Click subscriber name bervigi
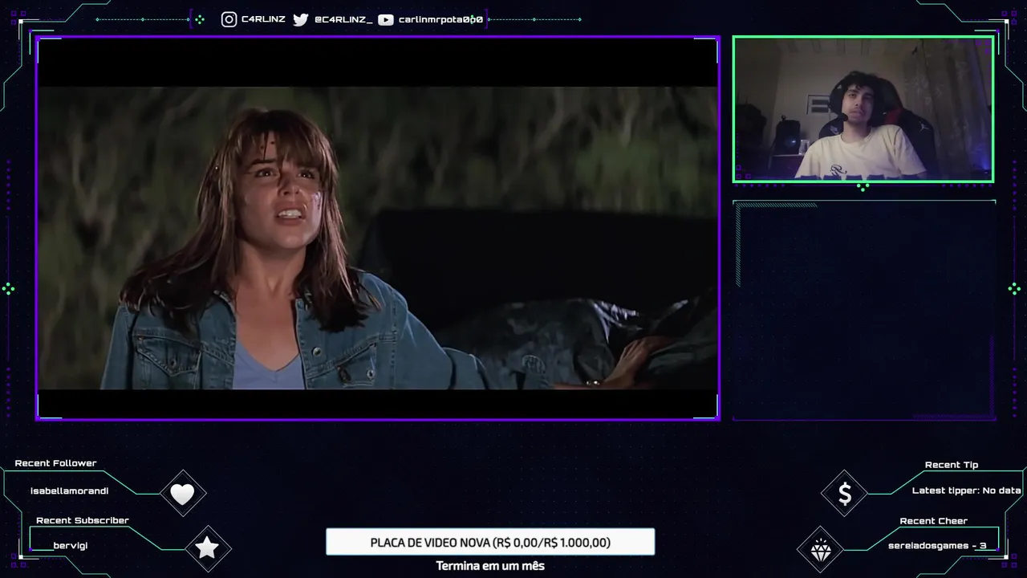 pos(71,546)
